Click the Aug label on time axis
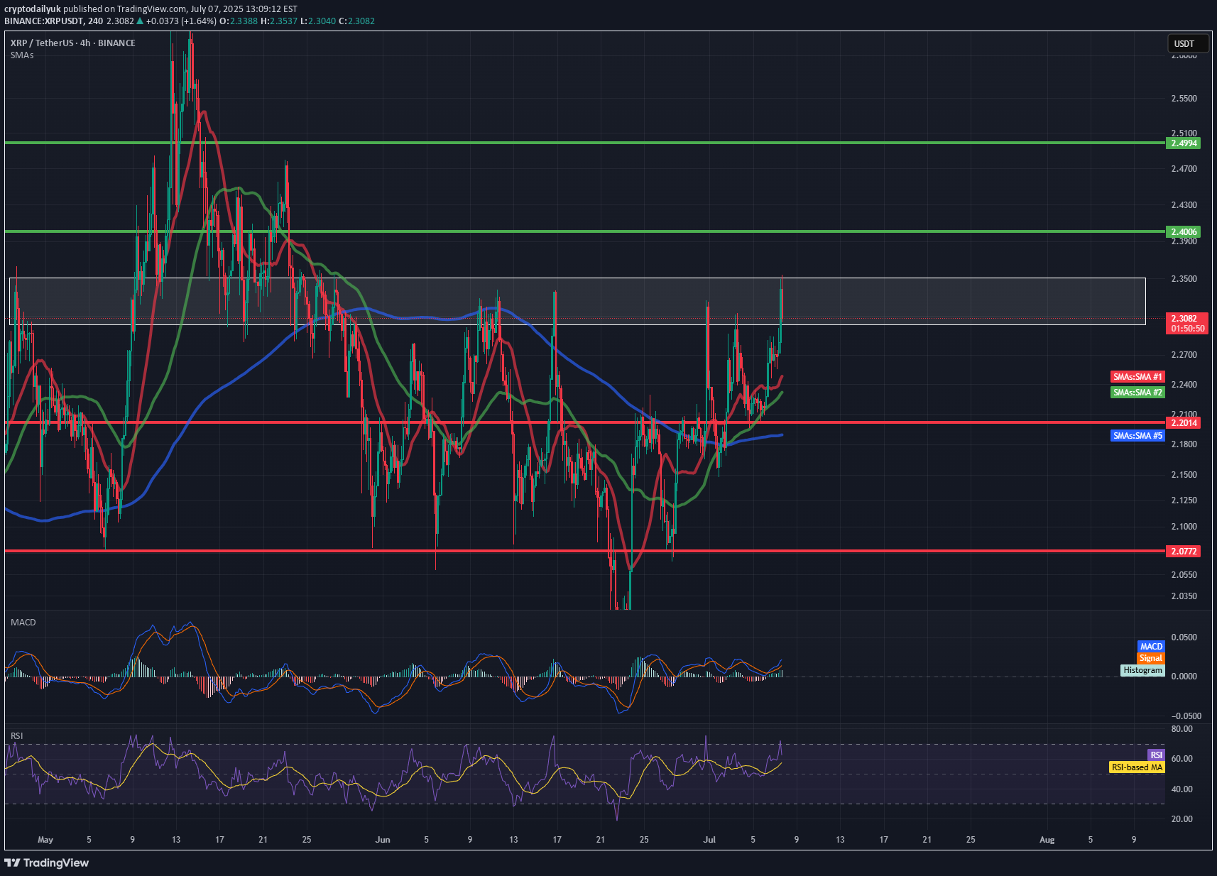This screenshot has height=876, width=1217. click(1047, 840)
